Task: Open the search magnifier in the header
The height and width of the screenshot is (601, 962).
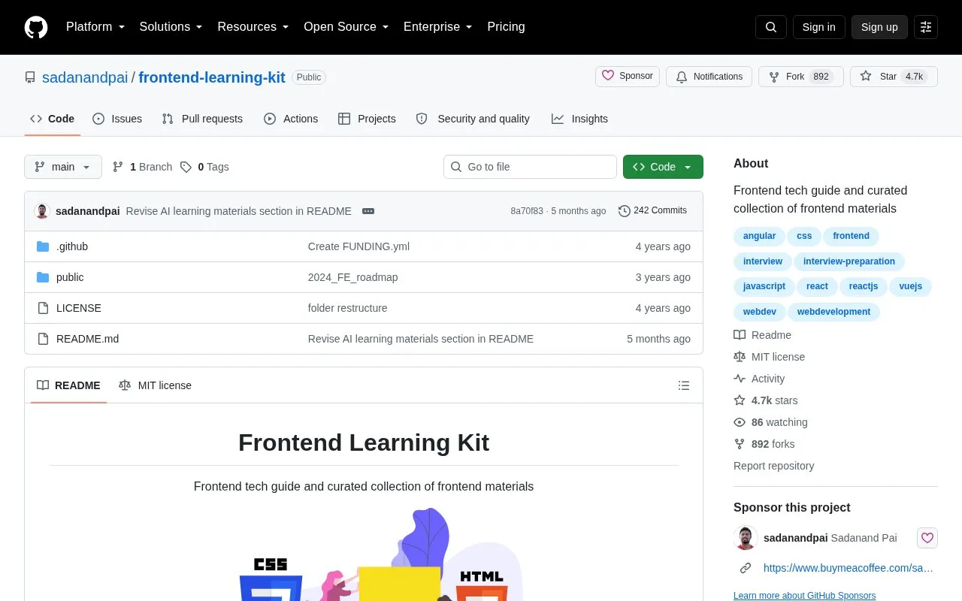Action: point(771,27)
